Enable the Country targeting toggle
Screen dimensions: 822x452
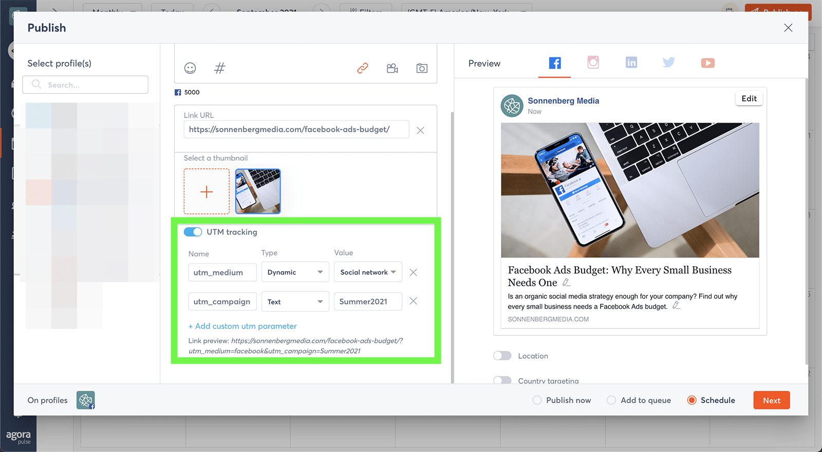click(x=502, y=380)
